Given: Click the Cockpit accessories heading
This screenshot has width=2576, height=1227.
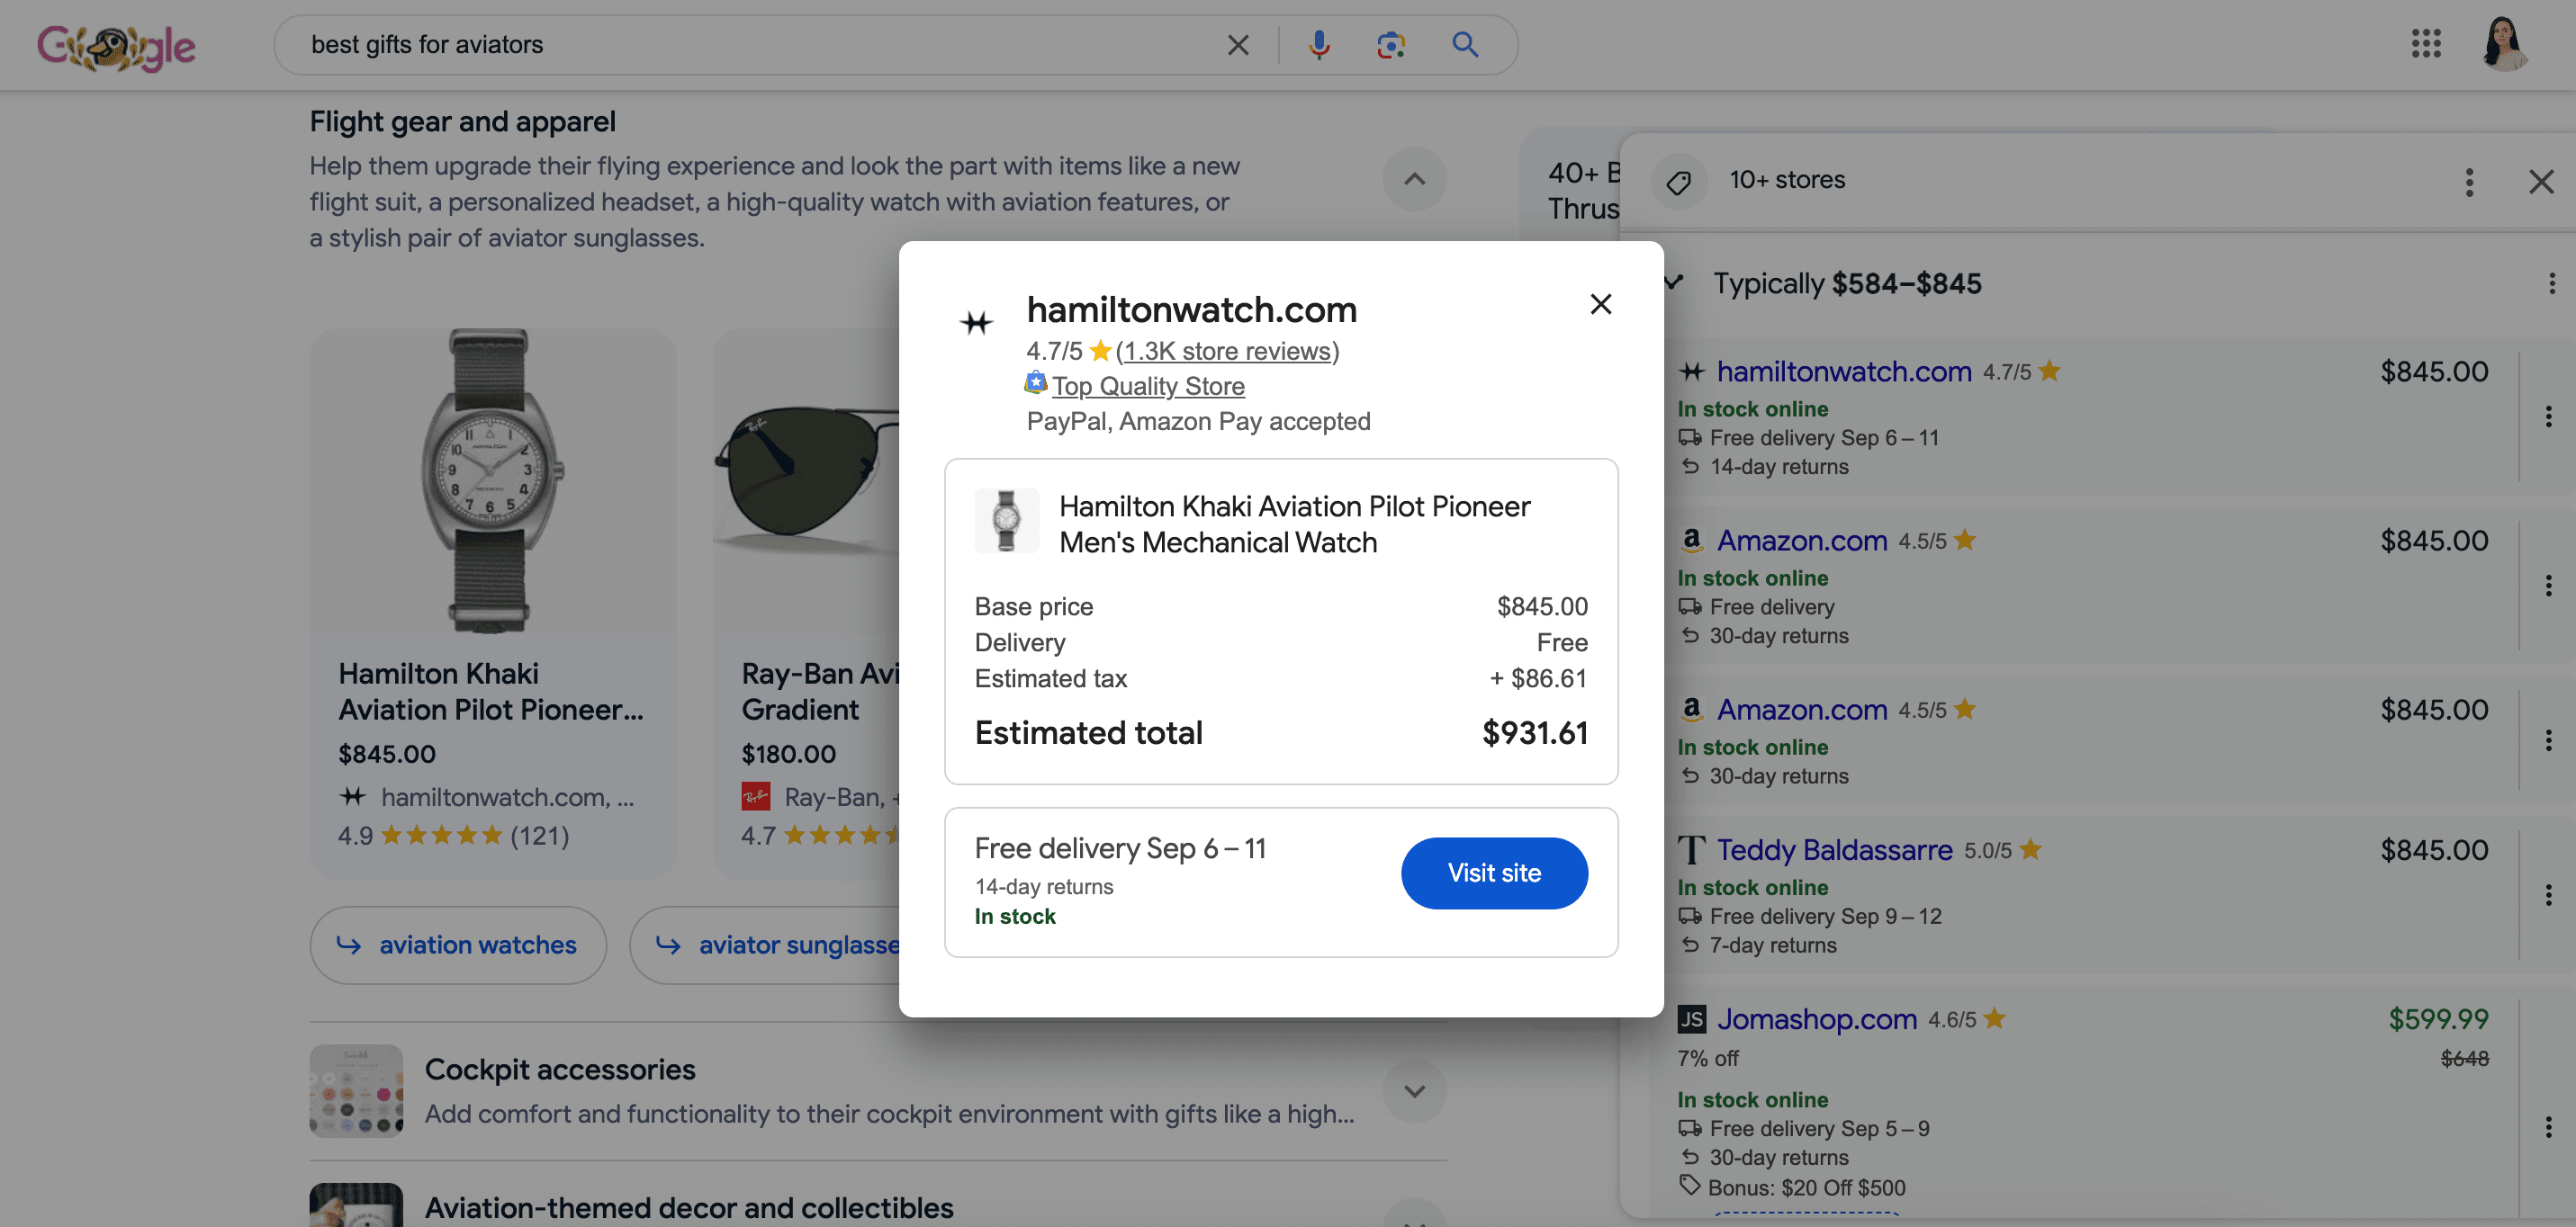Looking at the screenshot, I should [x=560, y=1070].
